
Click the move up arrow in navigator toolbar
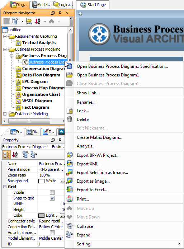tap(51, 21)
